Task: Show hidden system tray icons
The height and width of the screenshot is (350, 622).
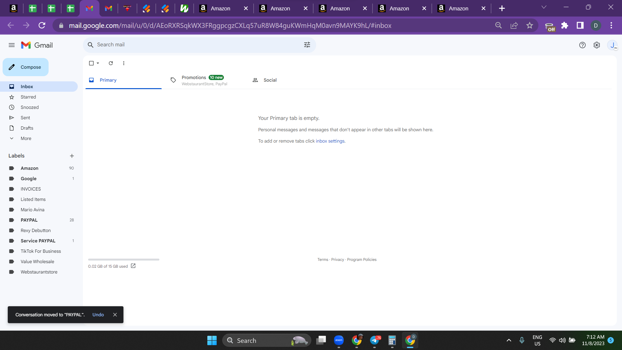Action: 509,340
